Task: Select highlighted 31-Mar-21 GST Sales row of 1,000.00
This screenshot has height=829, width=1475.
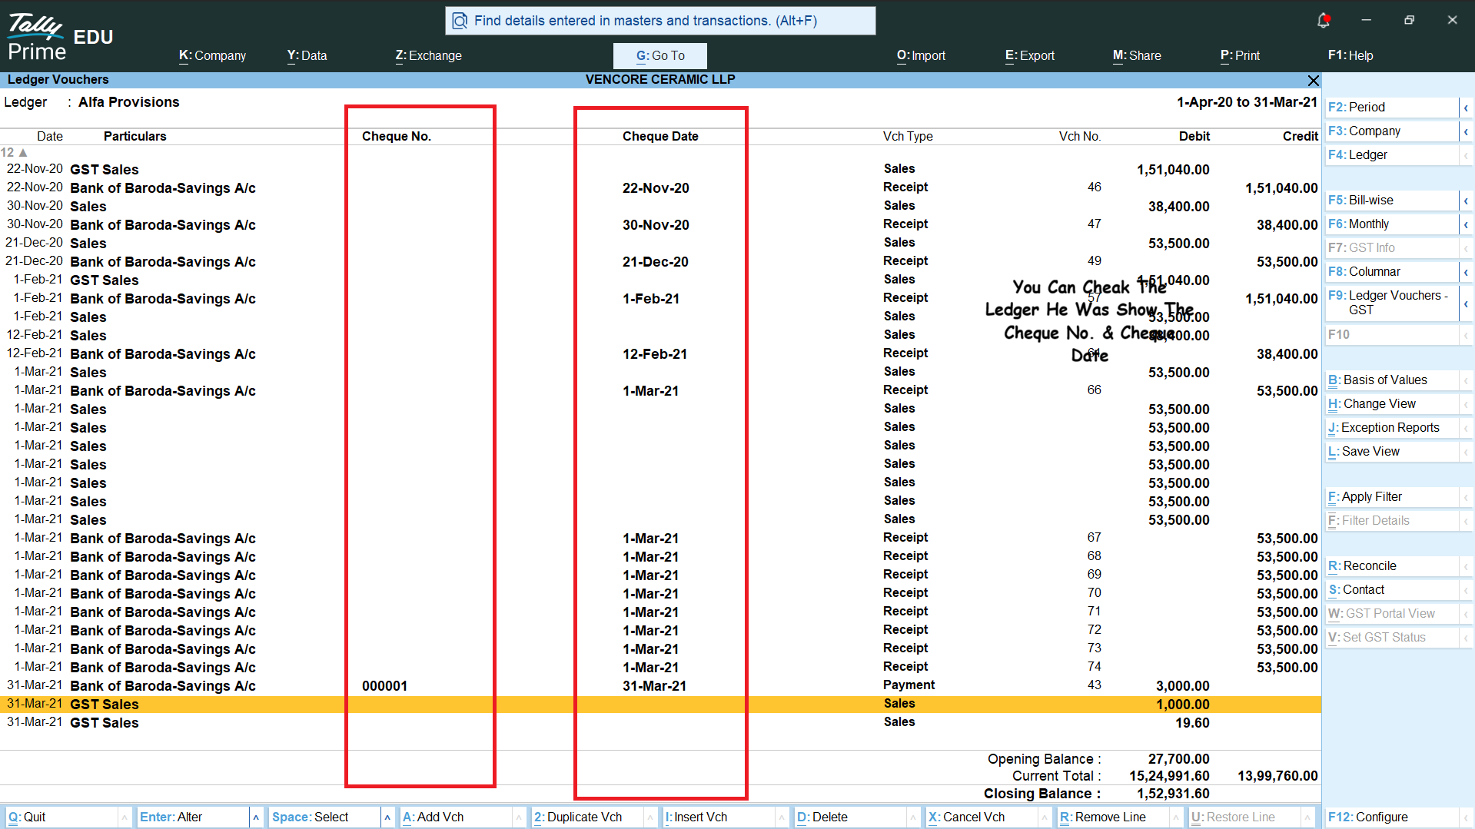Action: click(661, 704)
